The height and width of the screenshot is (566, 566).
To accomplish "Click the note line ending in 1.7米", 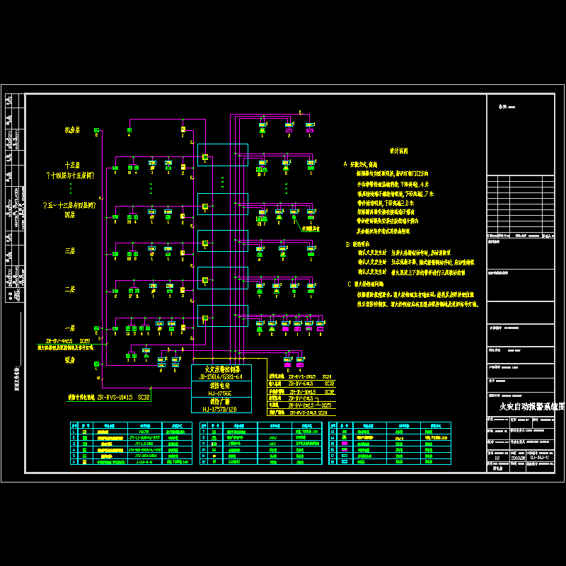I will (x=395, y=194).
